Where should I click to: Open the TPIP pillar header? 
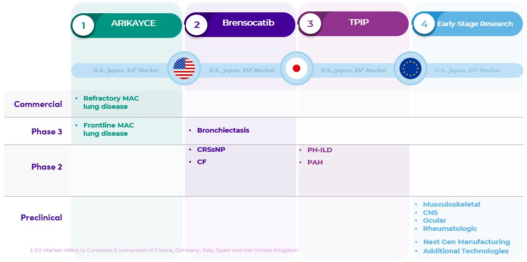pos(359,22)
